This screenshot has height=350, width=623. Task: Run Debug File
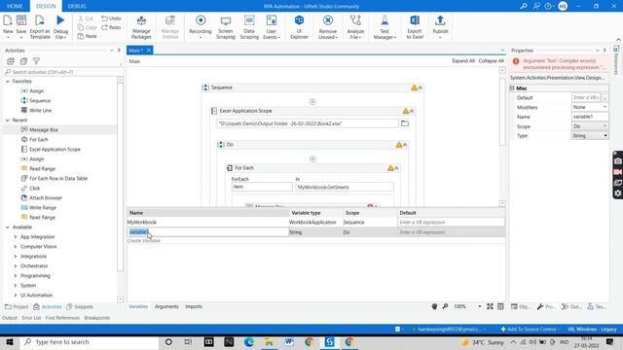pos(60,26)
